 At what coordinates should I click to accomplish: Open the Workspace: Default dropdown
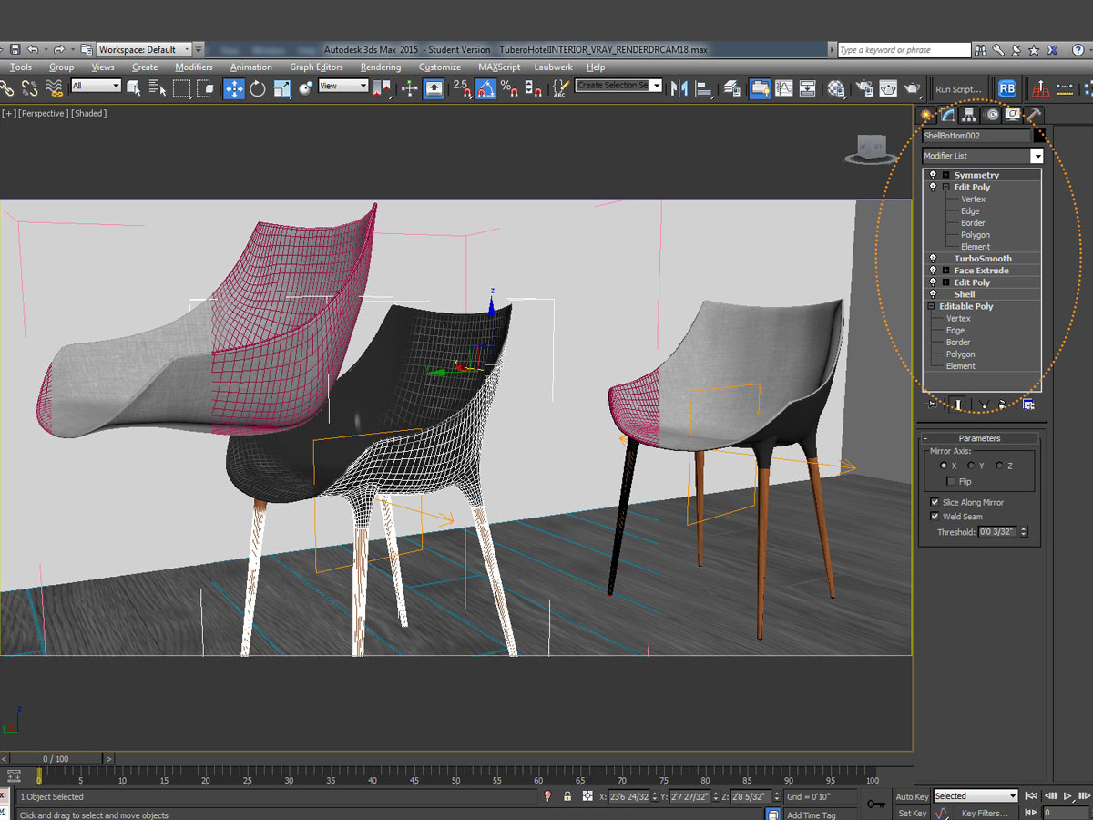pyautogui.click(x=144, y=50)
